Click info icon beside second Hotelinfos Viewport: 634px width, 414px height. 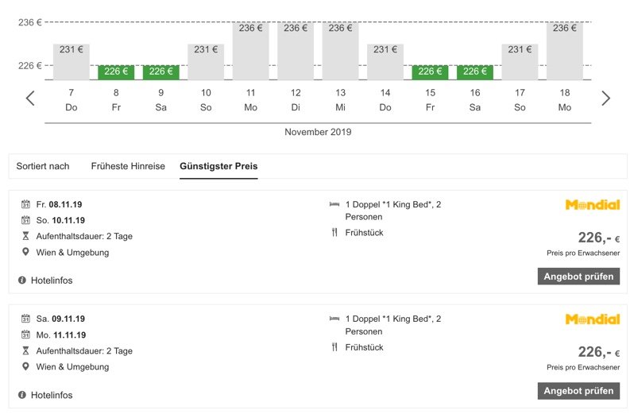coord(22,395)
